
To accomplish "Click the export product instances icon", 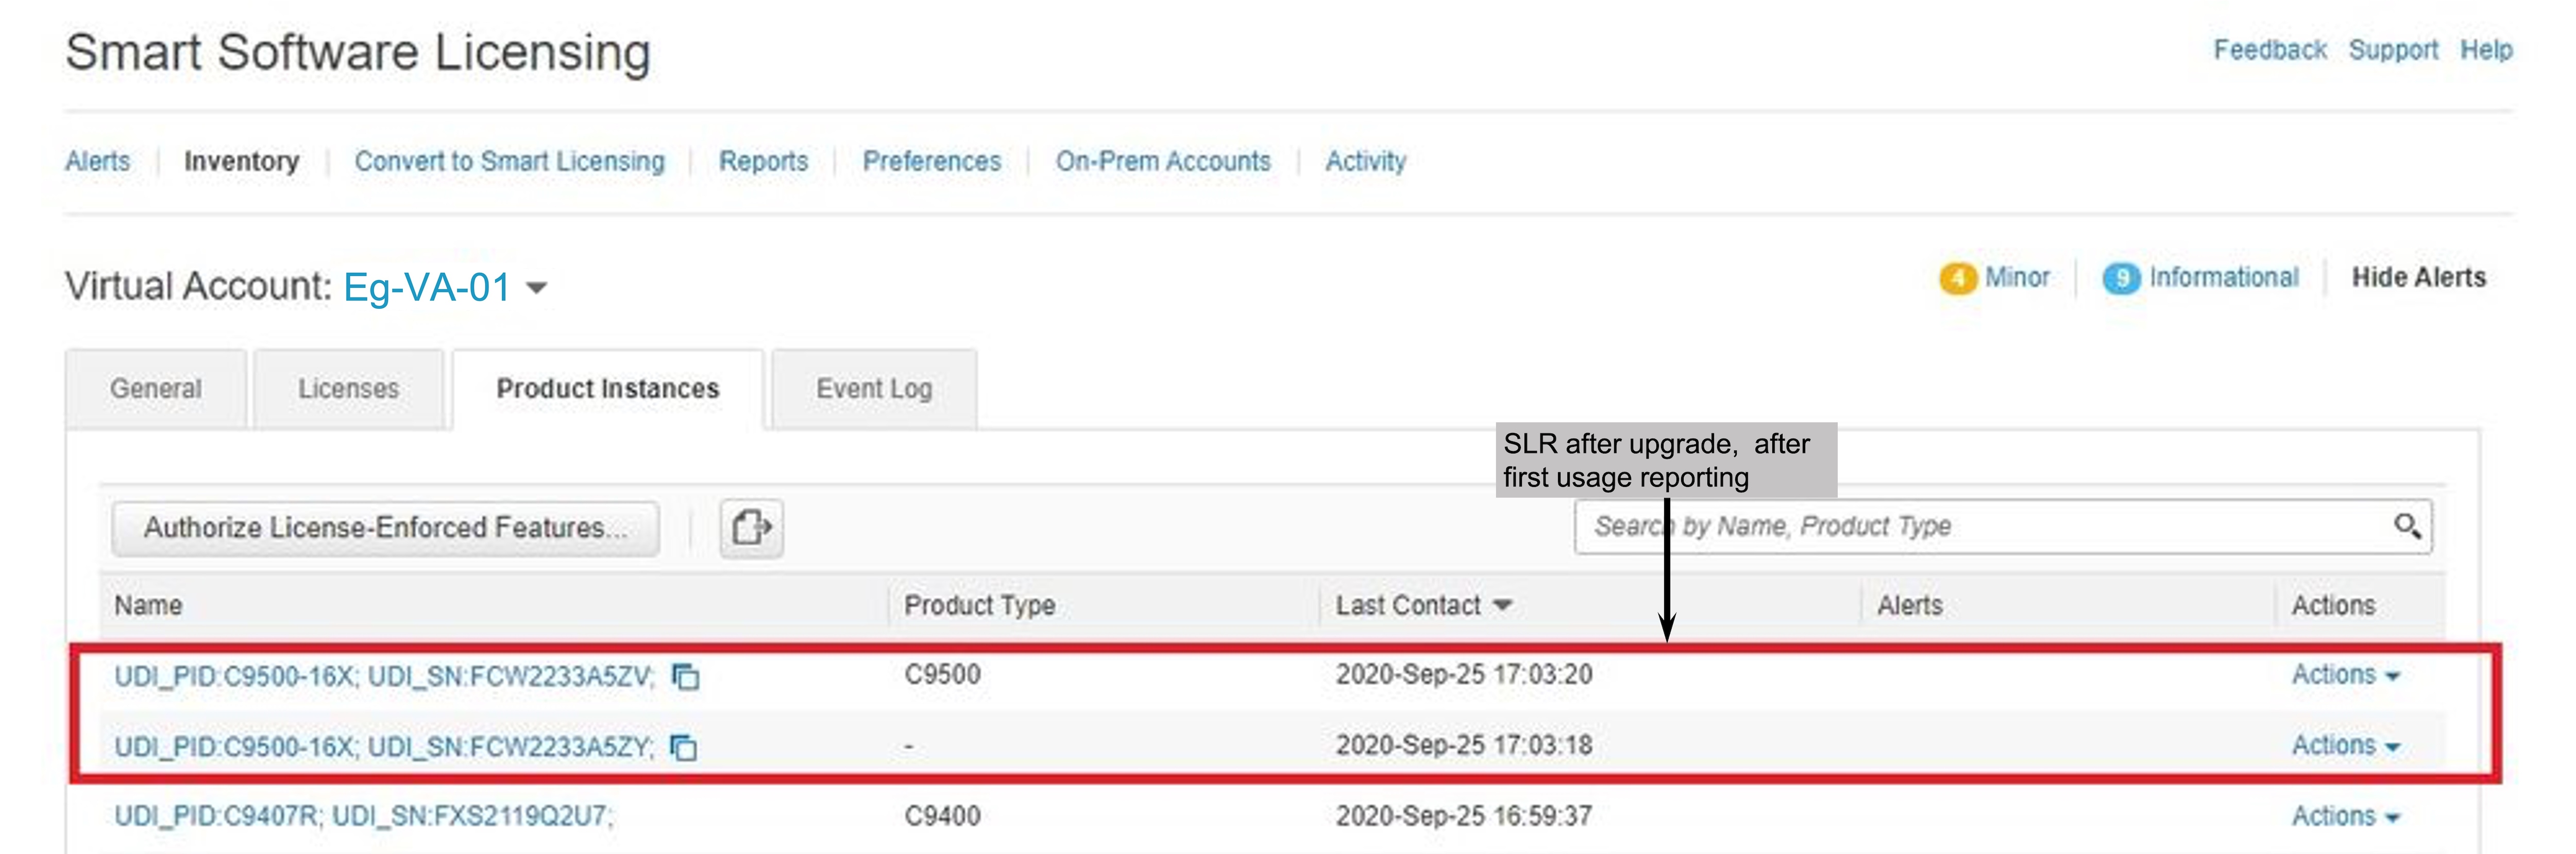I will (x=751, y=528).
